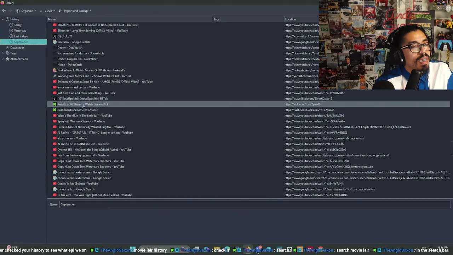Click the Library window icon in the title bar
Viewport: 453px width, 255px height.
click(x=2, y=2)
